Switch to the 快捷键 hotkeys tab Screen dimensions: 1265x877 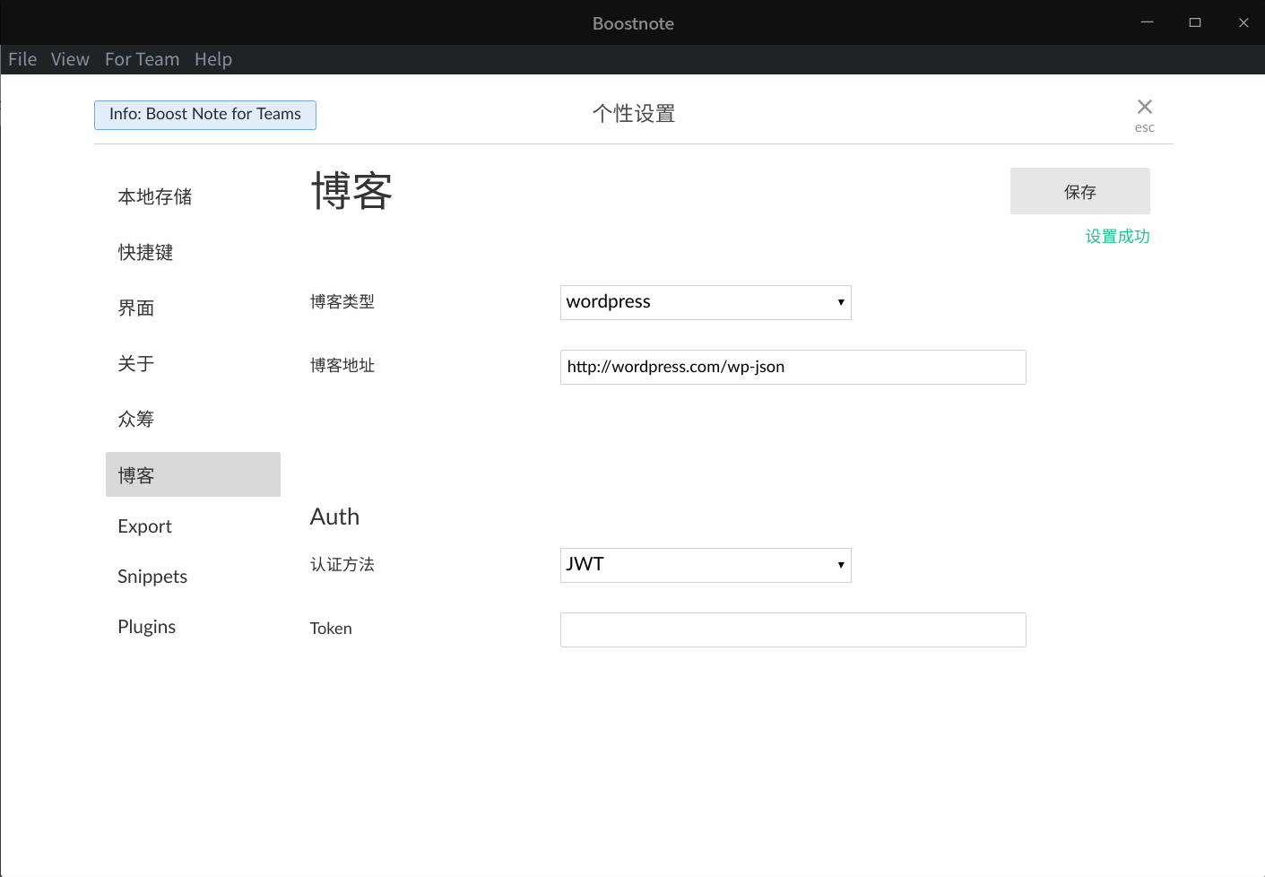click(x=145, y=252)
